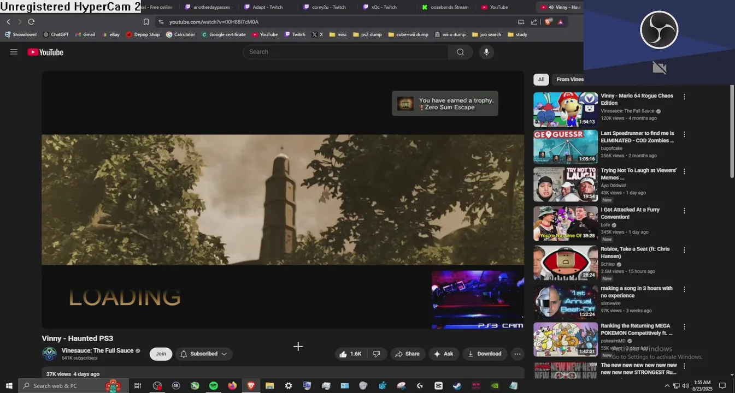Open options for Roblox, Take a Seat video

pos(684,250)
